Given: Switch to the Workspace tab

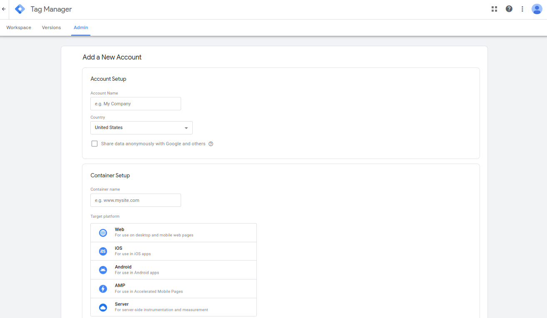Looking at the screenshot, I should (18, 27).
